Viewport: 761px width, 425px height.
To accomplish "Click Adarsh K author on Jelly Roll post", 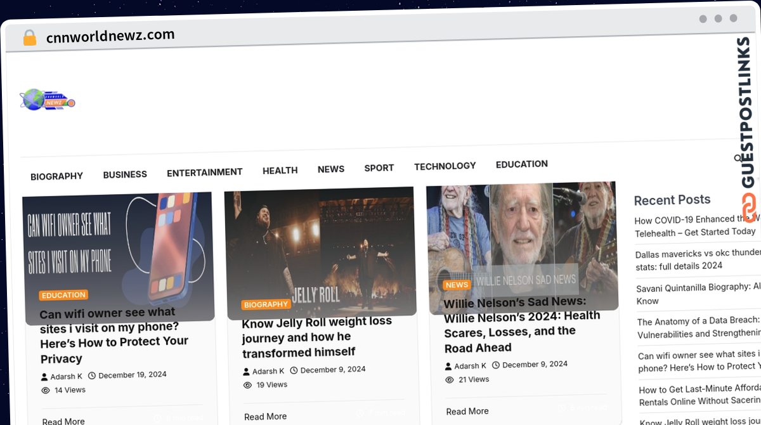I will pyautogui.click(x=268, y=371).
